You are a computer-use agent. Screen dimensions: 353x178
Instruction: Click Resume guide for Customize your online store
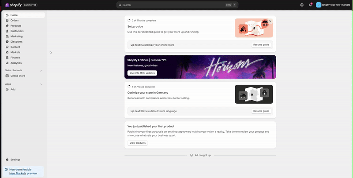tap(261, 45)
